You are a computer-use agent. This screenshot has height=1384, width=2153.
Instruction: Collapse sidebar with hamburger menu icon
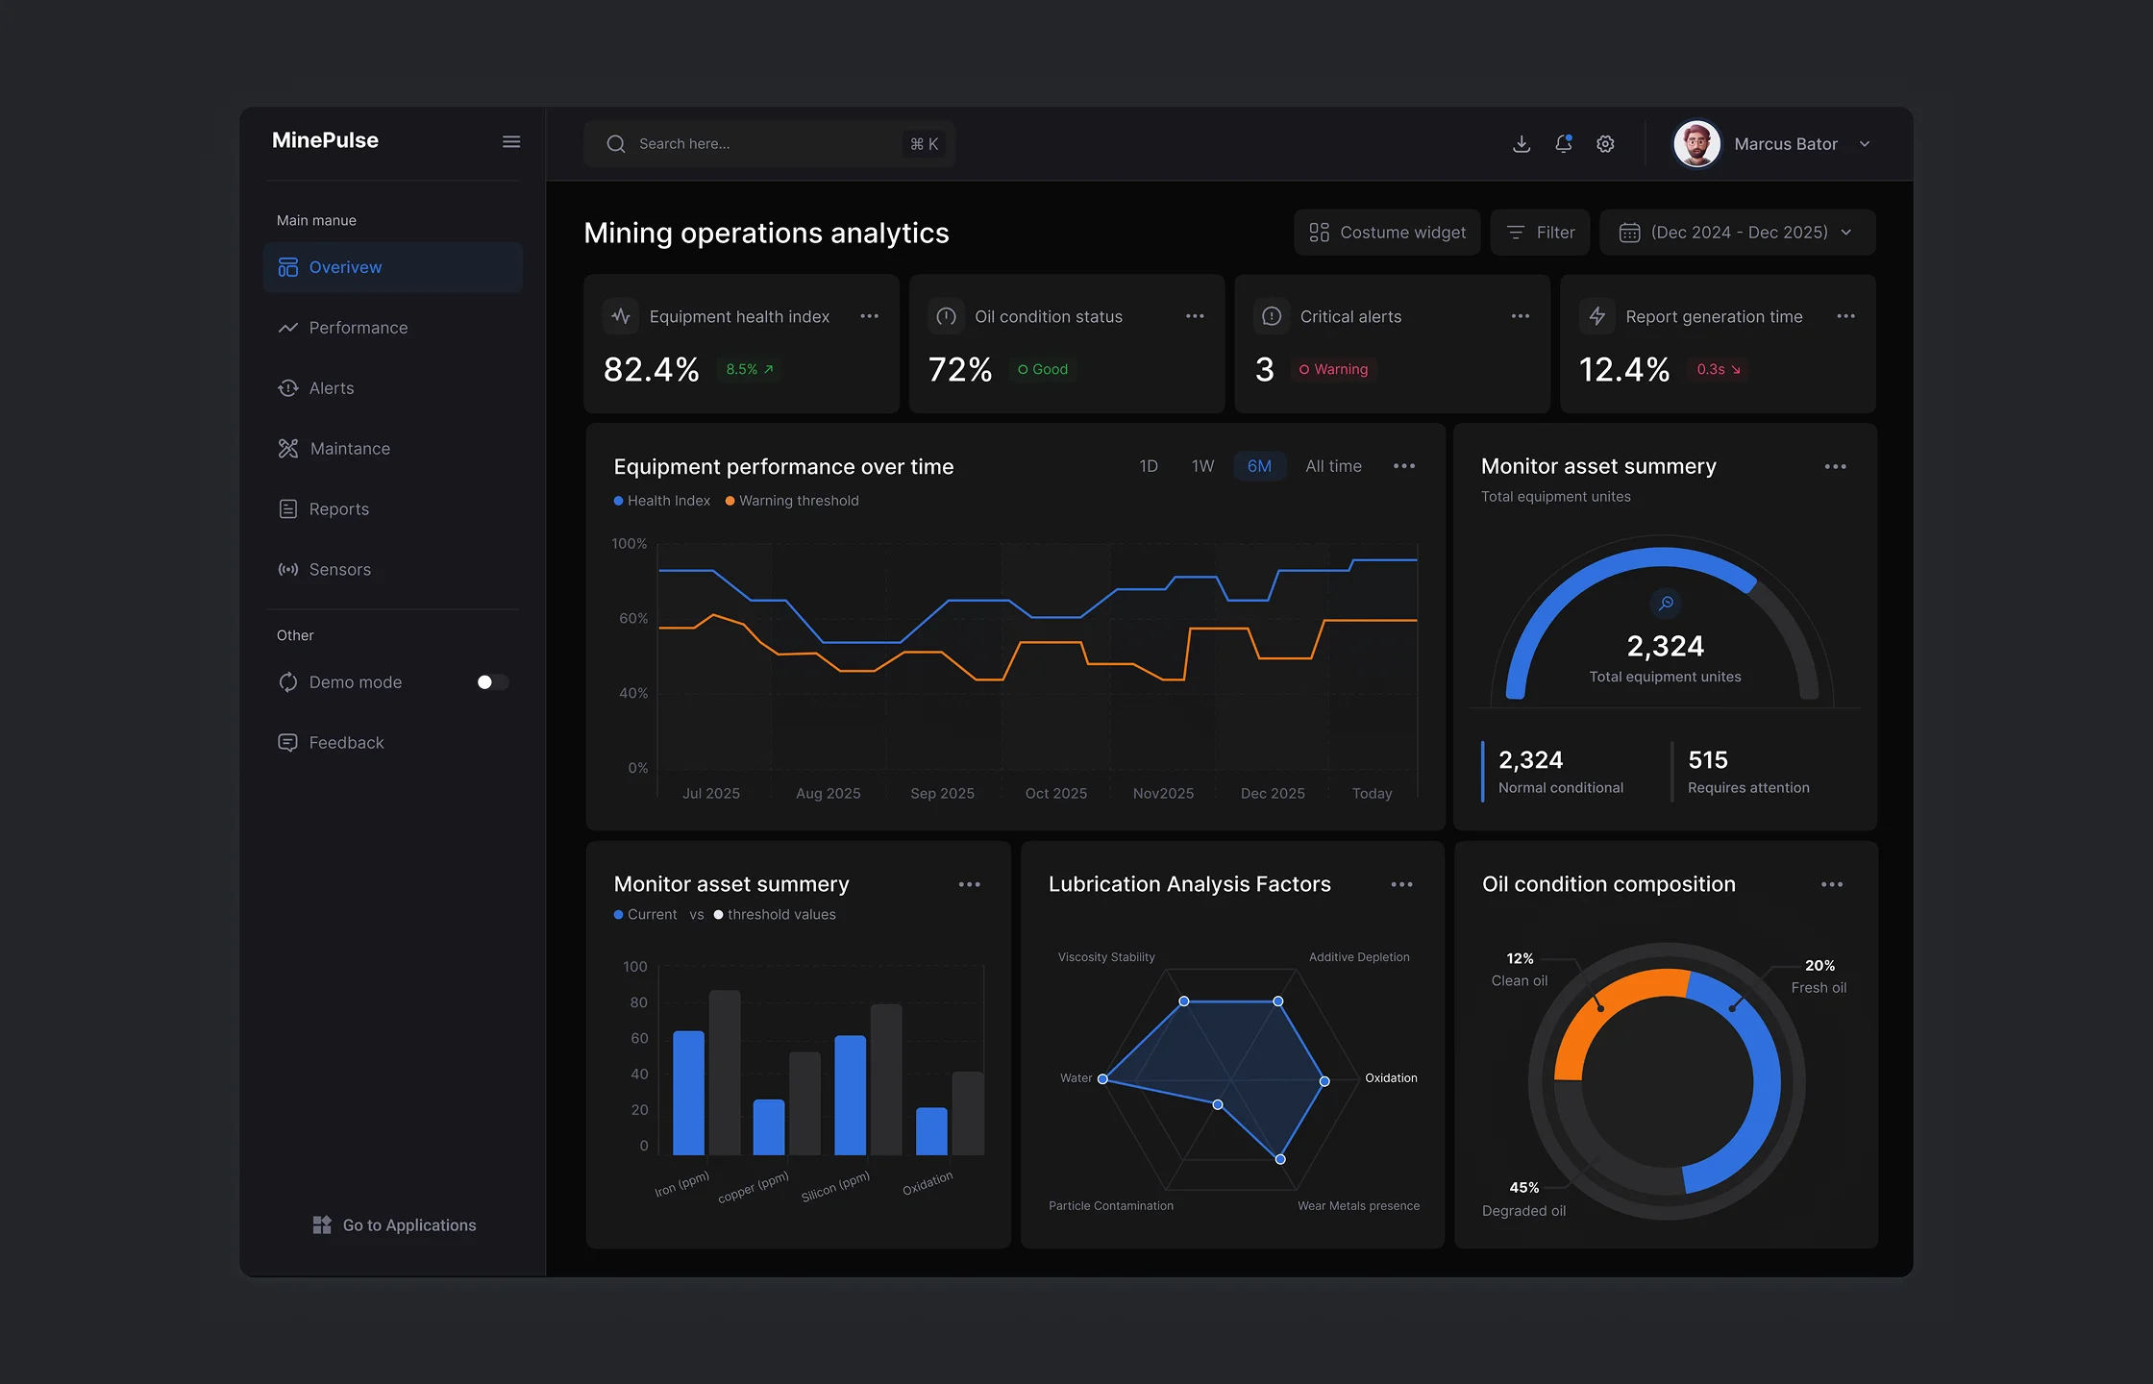[x=511, y=141]
